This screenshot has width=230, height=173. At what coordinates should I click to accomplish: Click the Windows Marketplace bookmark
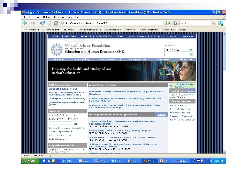[x=88, y=29]
